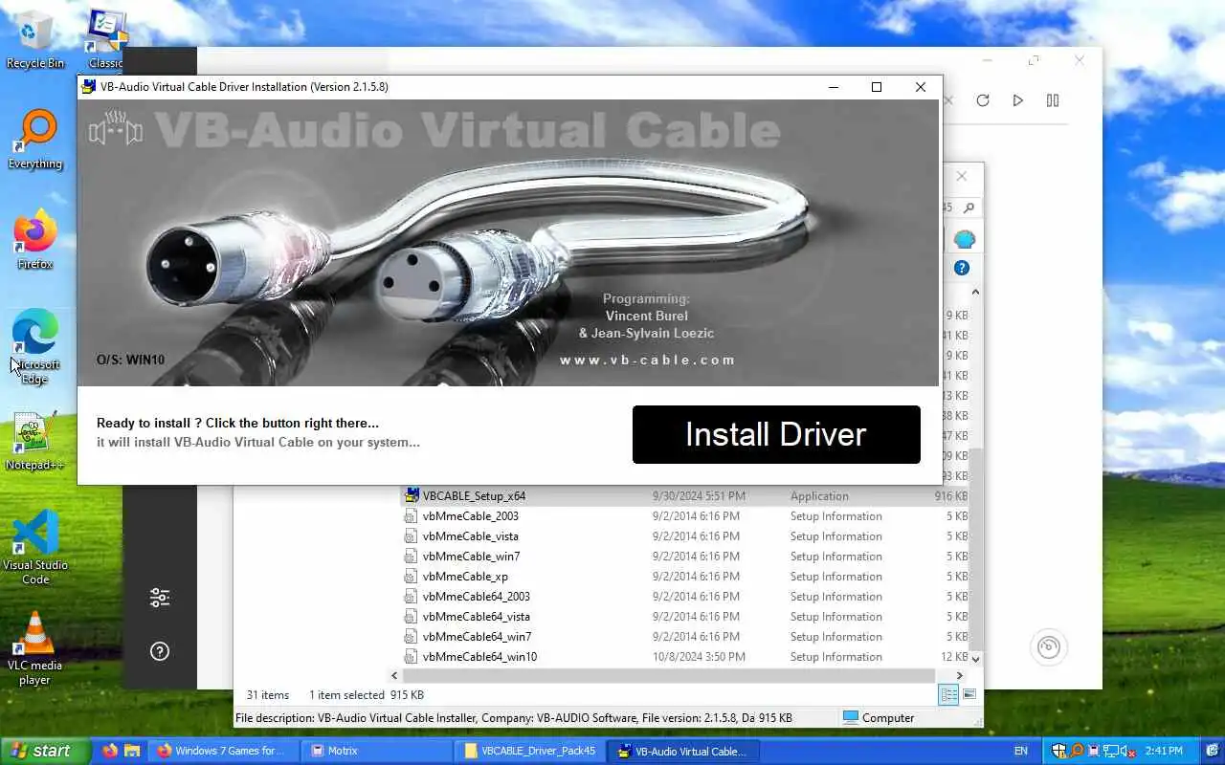Select the Everything desktop shortcut
1225x765 pixels.
tap(35, 140)
